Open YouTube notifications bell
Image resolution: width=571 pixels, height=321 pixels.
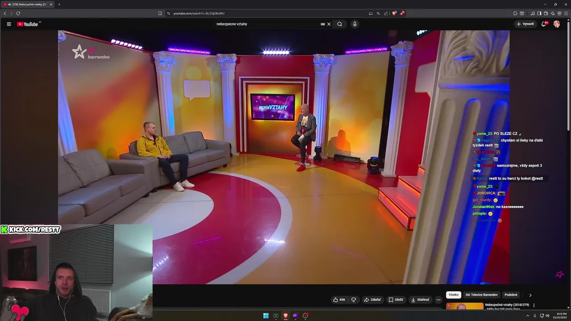coord(544,24)
